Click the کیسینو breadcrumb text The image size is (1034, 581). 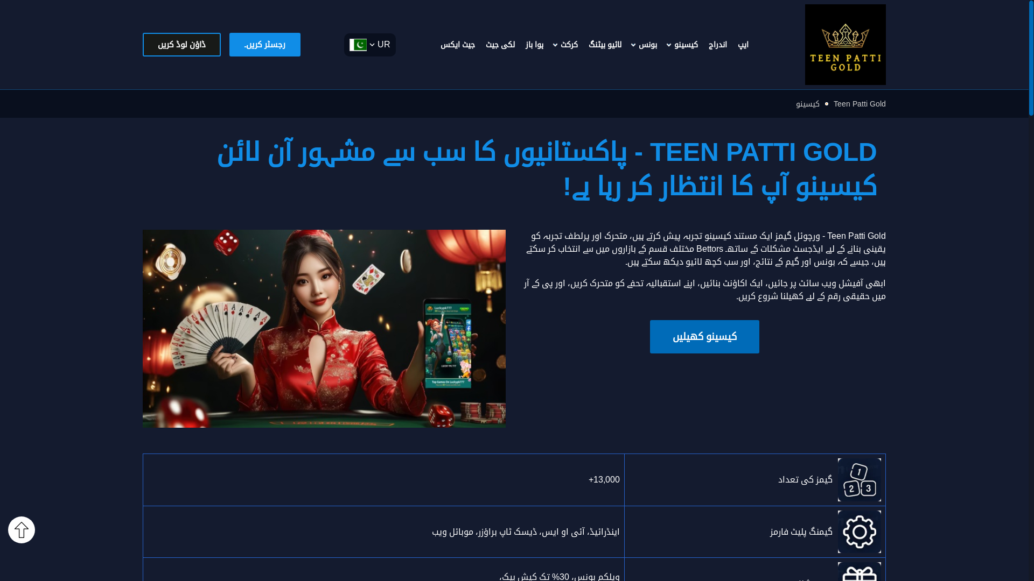click(x=808, y=104)
